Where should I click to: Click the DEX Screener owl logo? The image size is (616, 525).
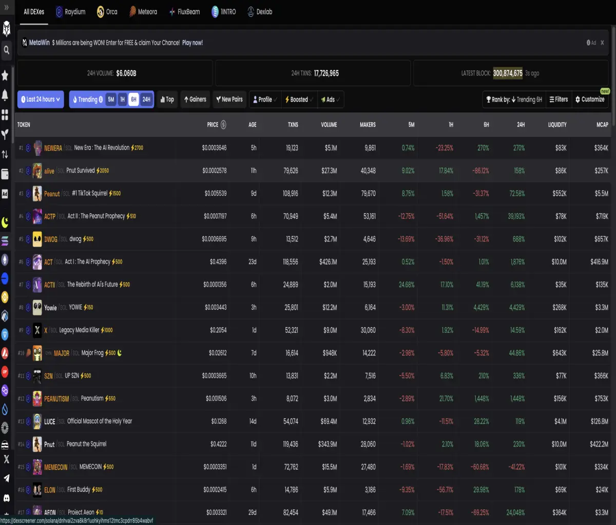point(6,29)
